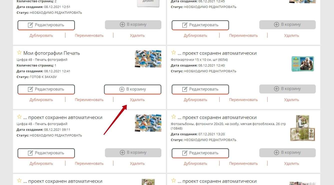The height and width of the screenshot is (185, 334).
Task: Delete the Мои фотографии Печать project
Action: click(137, 99)
